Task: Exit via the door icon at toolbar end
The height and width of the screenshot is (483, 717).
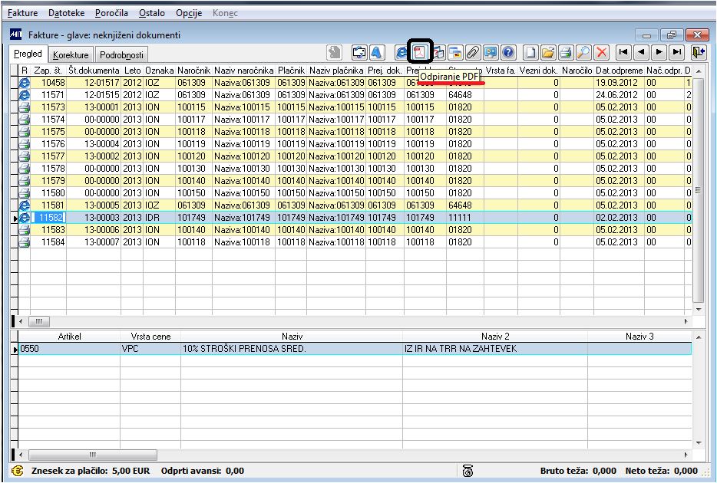Action: tap(699, 52)
